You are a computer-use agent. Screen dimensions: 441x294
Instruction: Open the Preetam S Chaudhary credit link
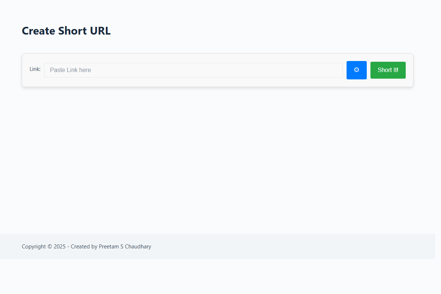click(125, 247)
